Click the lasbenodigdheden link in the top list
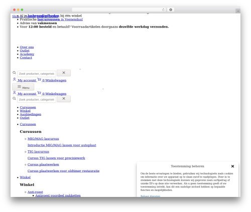 click(44, 16)
